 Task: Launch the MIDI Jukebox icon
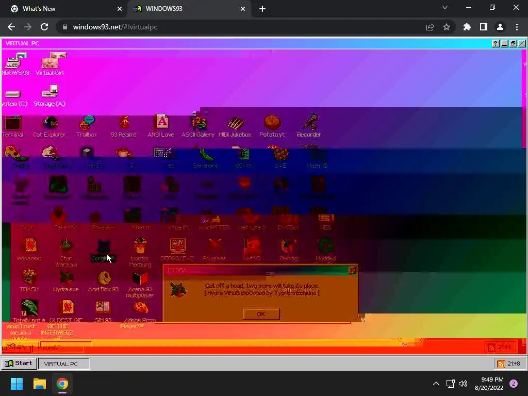235,127
